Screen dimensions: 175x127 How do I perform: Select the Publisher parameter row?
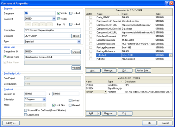coord(129,59)
